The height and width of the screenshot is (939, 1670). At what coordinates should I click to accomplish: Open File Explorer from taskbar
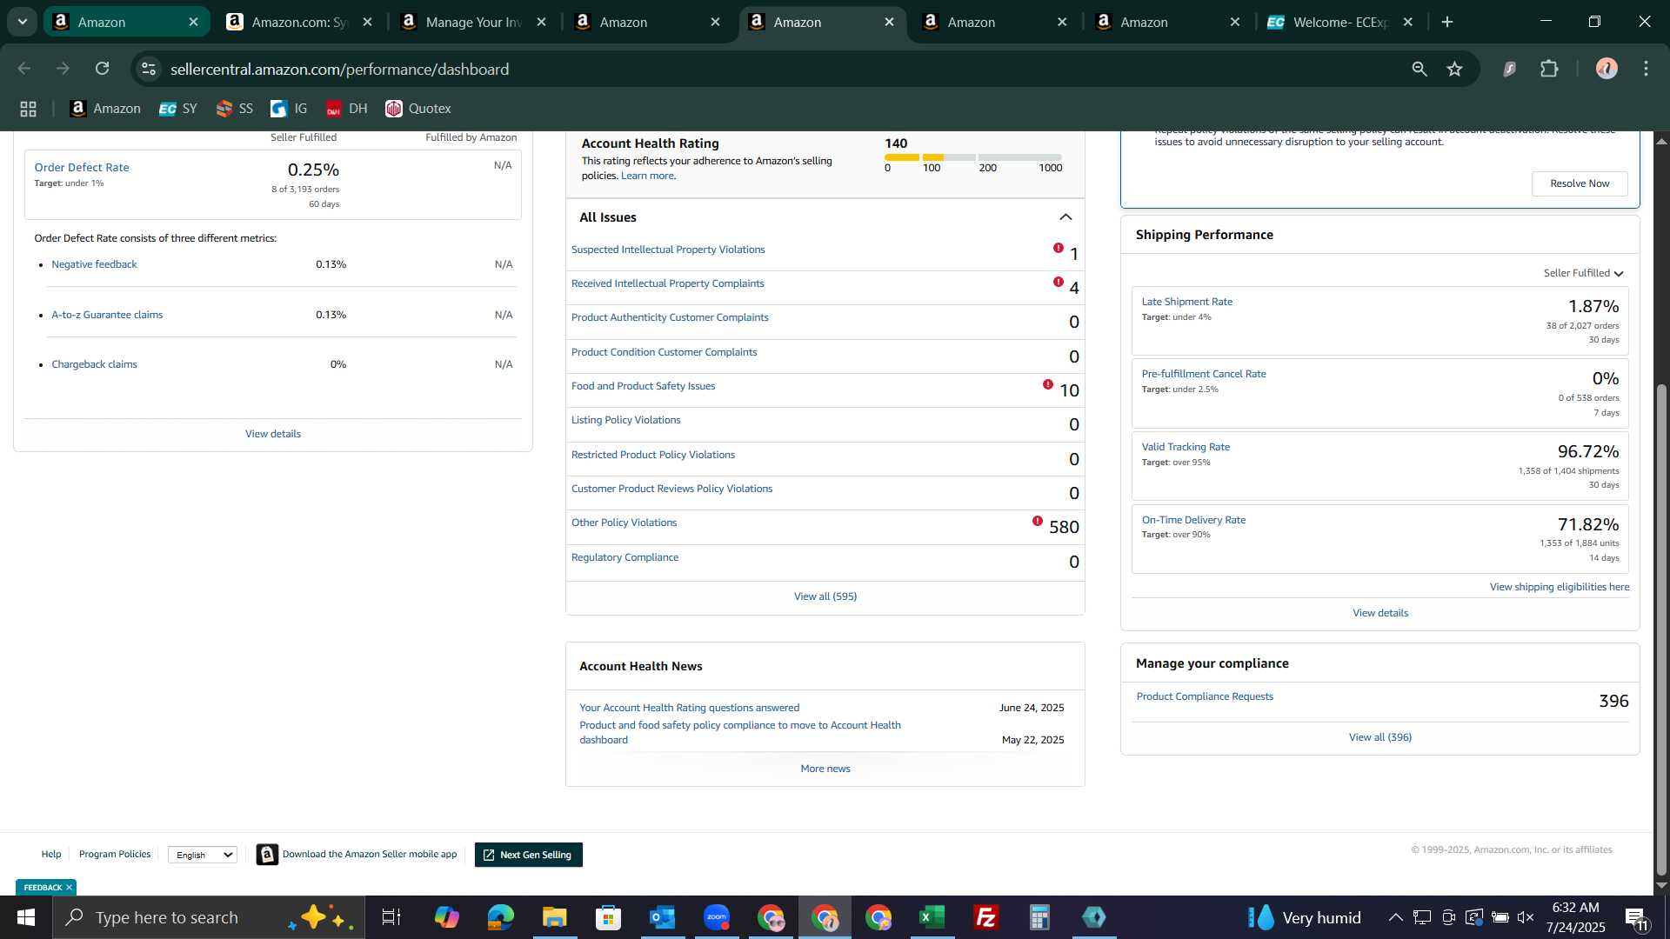pyautogui.click(x=555, y=917)
